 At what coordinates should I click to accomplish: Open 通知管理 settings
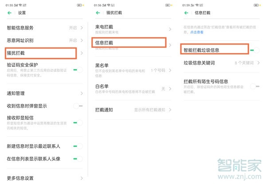[44, 93]
